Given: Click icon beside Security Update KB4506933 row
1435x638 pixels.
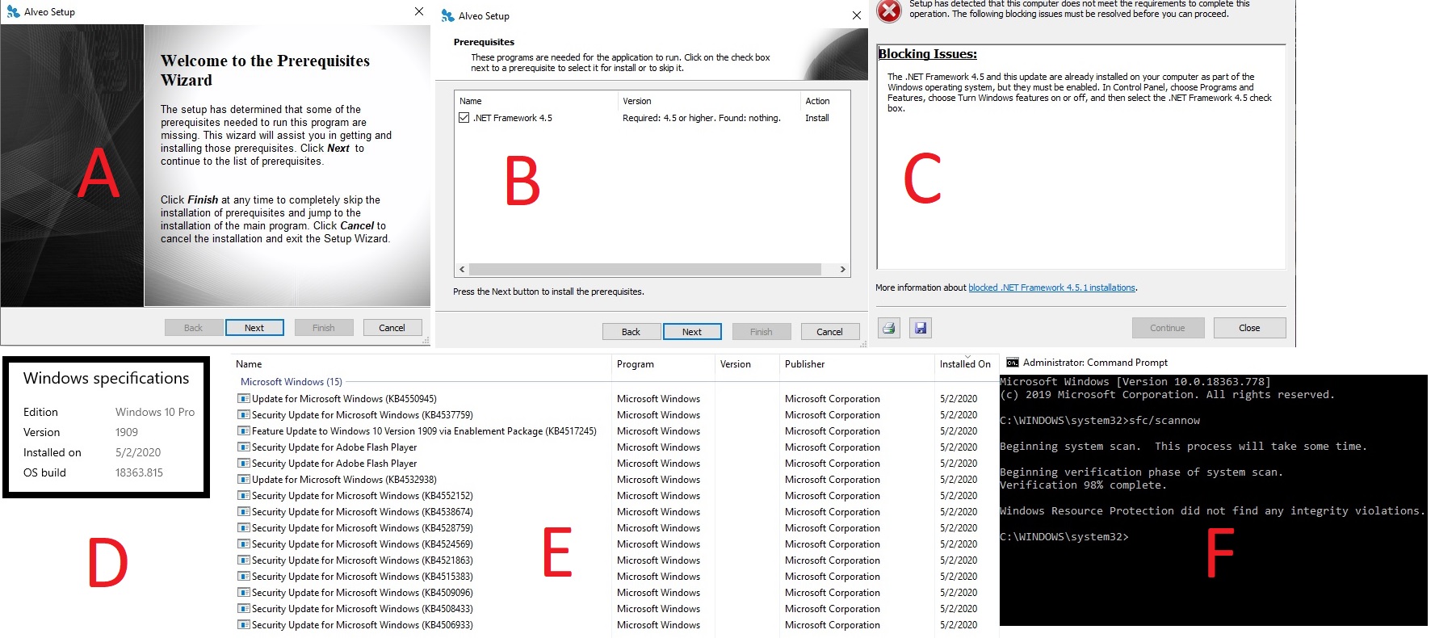Looking at the screenshot, I should (x=243, y=625).
